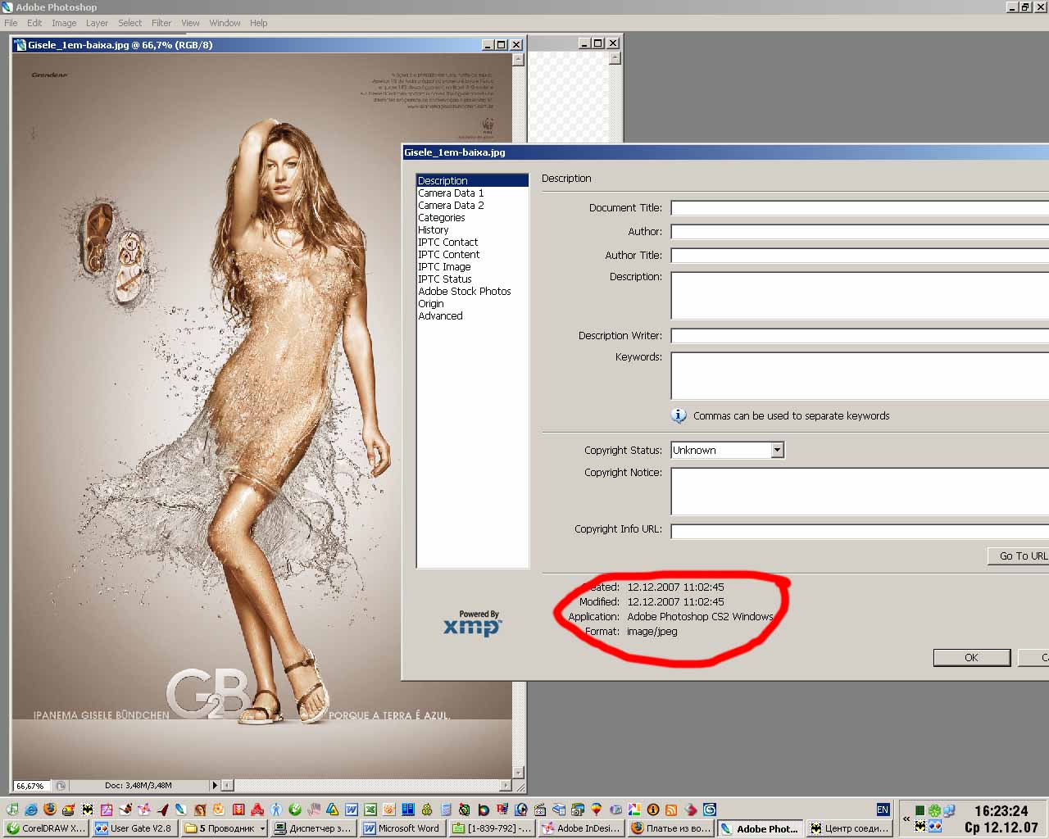Open the Copyright Status dropdown

click(x=777, y=450)
